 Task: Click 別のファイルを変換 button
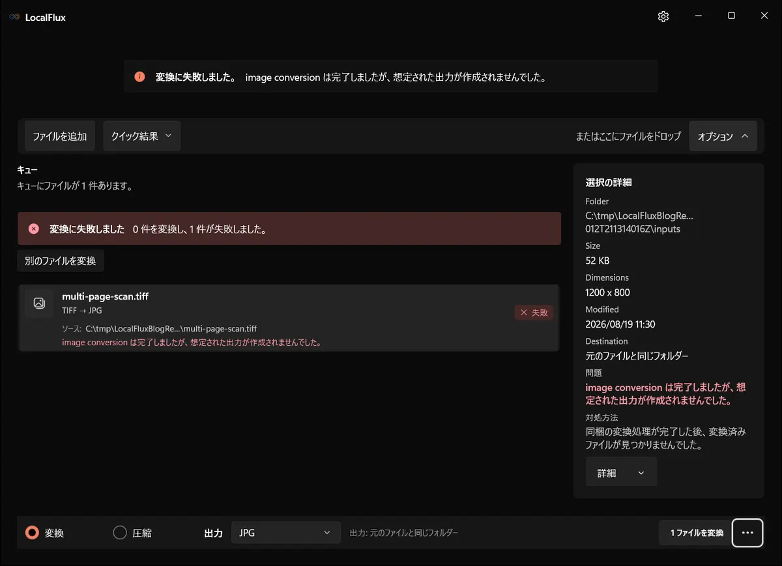pyautogui.click(x=61, y=261)
